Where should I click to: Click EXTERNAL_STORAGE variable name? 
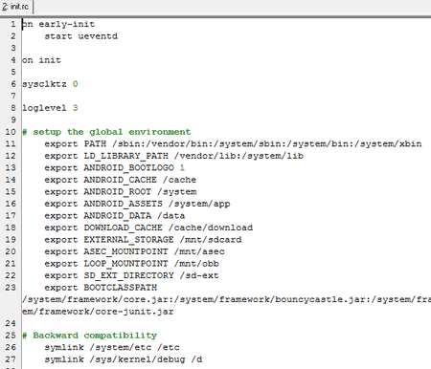tap(129, 240)
